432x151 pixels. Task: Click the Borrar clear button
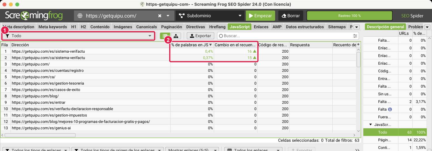[290, 16]
